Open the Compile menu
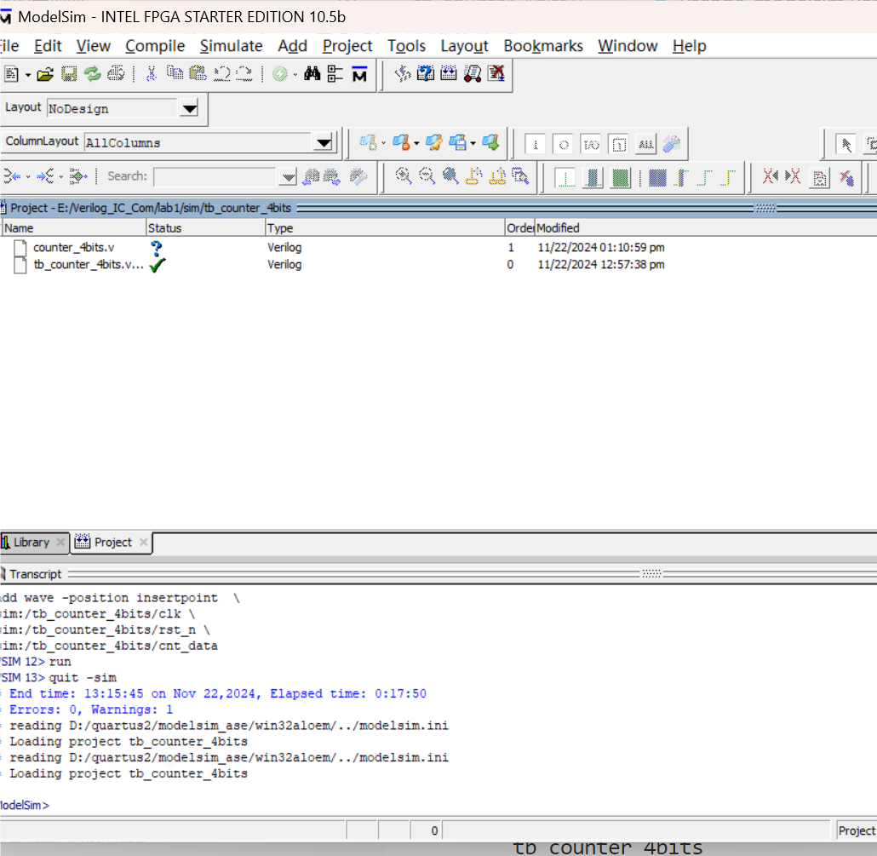This screenshot has height=856, width=877. (x=155, y=46)
